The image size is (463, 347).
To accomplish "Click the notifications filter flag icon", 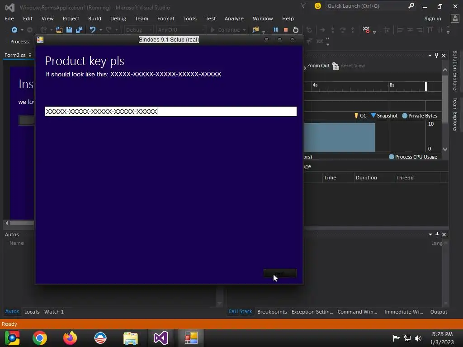I will click(303, 5).
